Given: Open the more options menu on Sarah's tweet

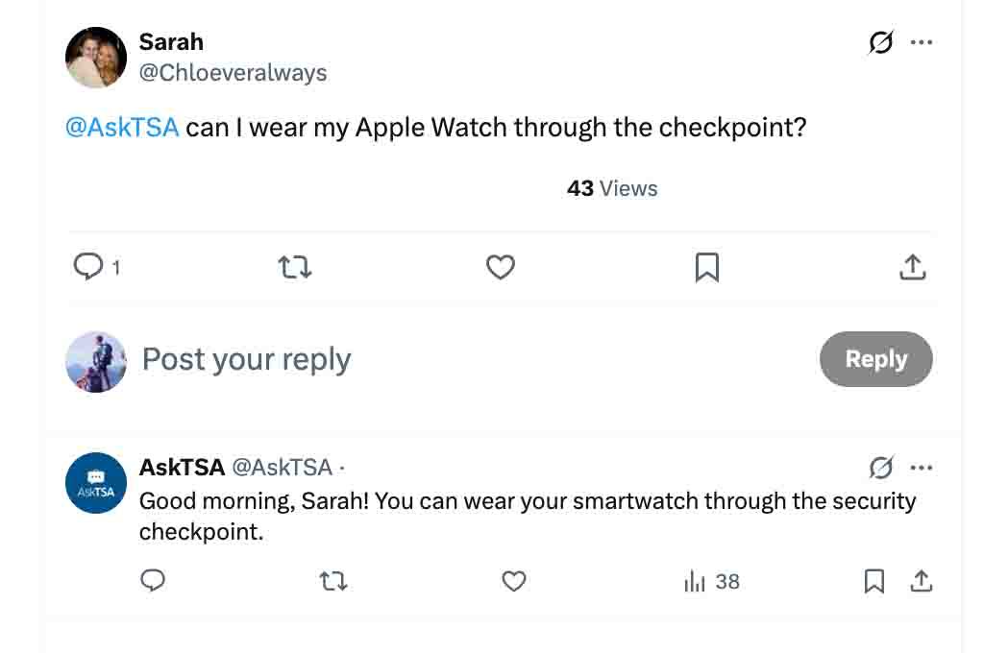Looking at the screenshot, I should [922, 42].
